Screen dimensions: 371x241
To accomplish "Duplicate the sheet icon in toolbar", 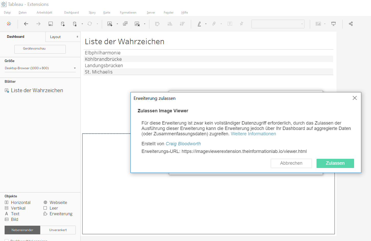I will 125,24.
